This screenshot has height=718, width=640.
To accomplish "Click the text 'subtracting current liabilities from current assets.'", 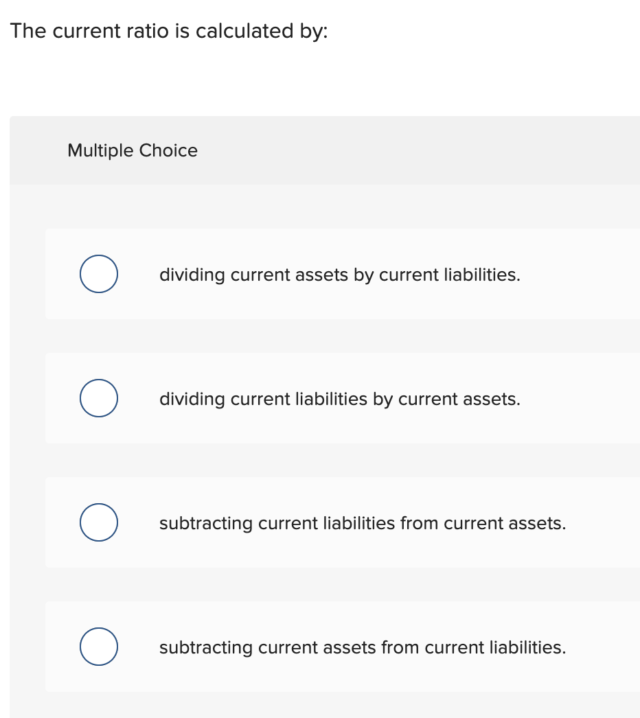I will pyautogui.click(x=363, y=524).
